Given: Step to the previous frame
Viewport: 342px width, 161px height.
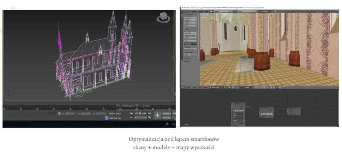Looking at the screenshot, I should 136,113.
